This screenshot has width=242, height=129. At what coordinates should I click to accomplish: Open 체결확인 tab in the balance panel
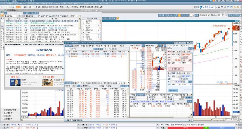point(183,95)
